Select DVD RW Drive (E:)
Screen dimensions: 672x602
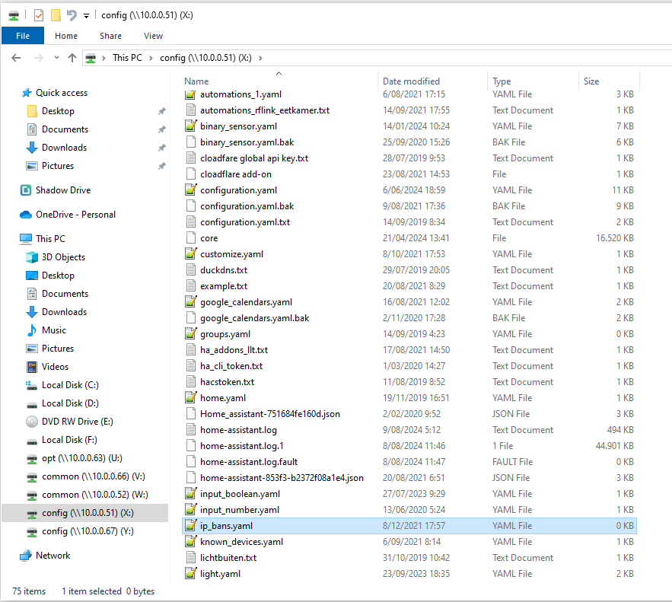pos(77,422)
